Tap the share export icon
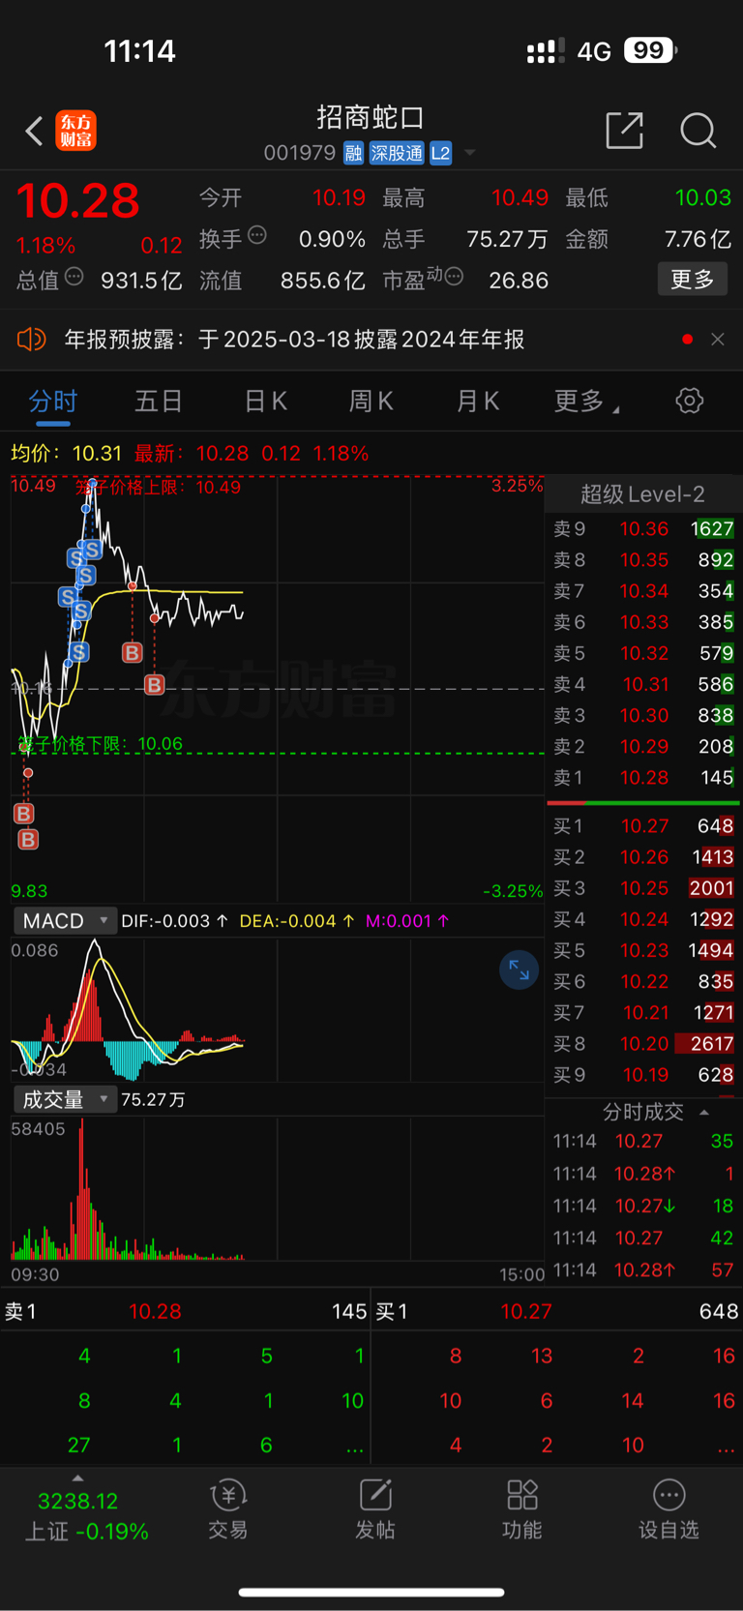 pos(624,130)
